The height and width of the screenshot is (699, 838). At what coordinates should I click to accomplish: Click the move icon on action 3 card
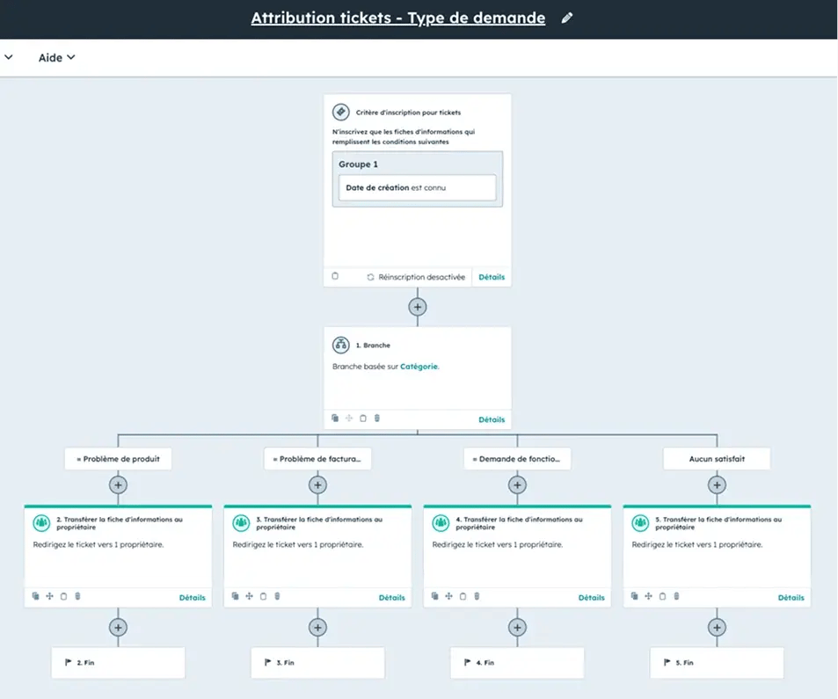coord(249,596)
